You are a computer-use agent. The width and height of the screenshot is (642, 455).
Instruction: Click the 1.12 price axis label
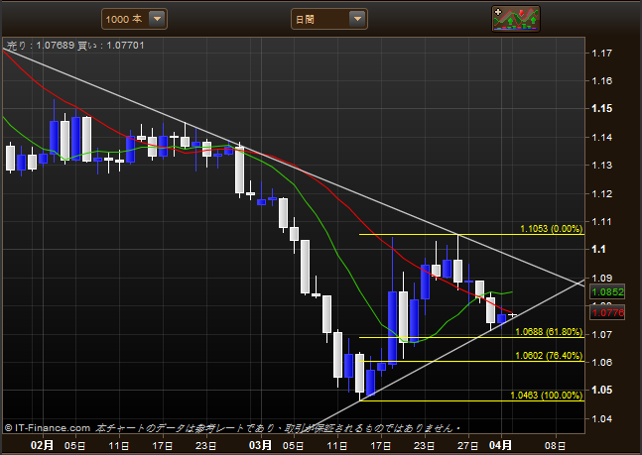coord(602,193)
